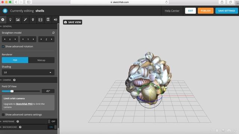Click the help icon next to CAMERA
Viewport: 239px width, 134px height.
14,80
